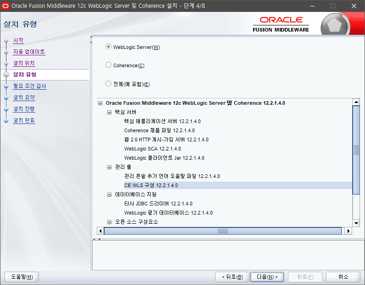Select WebLogic 평가 데이터베이스 12.2.1.4.0 row
Screen dimensions: 365x285
pos(168,213)
